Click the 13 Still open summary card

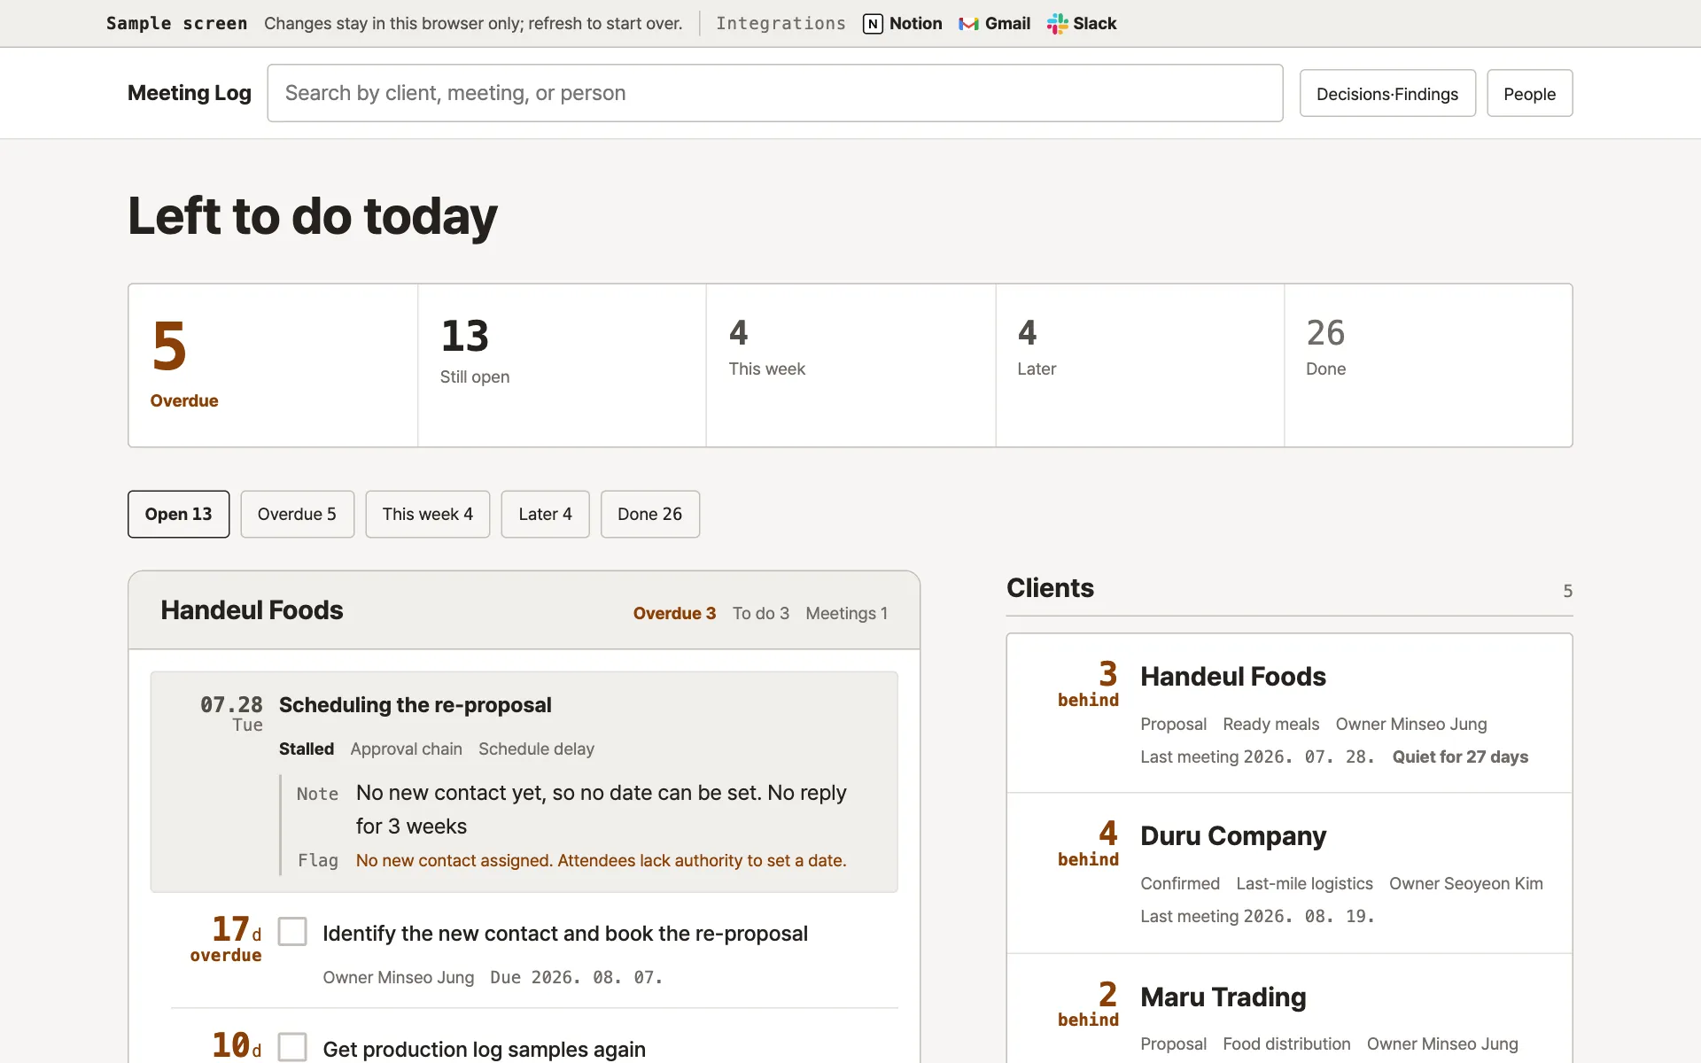(562, 365)
